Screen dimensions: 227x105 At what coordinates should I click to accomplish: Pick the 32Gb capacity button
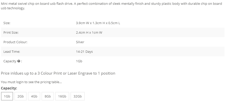[x=78, y=96]
